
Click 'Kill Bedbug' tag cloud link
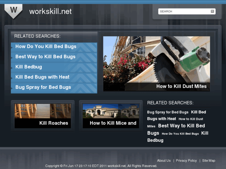click(x=178, y=137)
